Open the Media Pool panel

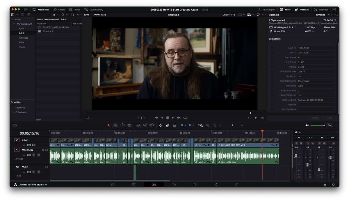(x=41, y=10)
